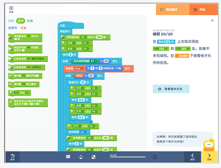Select the 侦测 category tab
The image size is (221, 168).
click(x=30, y=21)
